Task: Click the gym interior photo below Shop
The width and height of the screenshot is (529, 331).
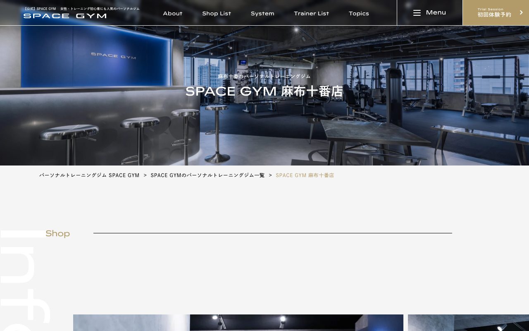Action: tap(238, 323)
